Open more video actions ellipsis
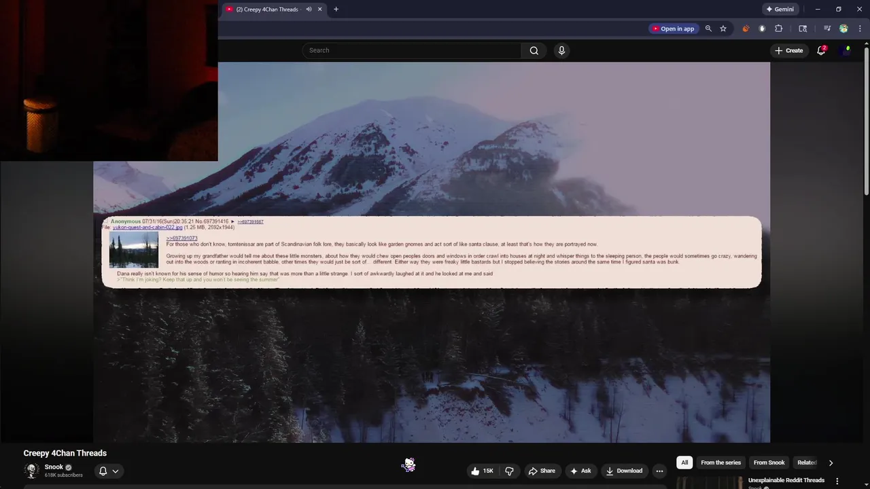The image size is (870, 489). pos(659,471)
